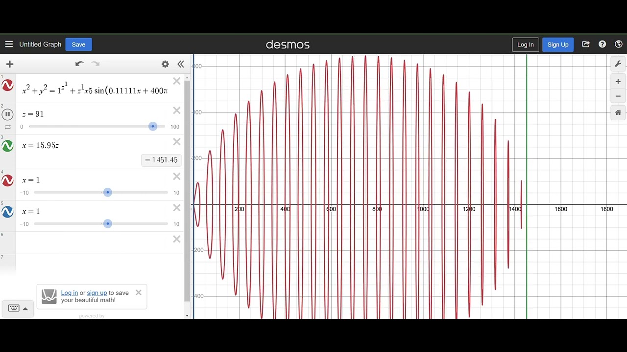Edit the z slider minimum value 0
Viewport: 627px width, 352px height.
point(22,127)
